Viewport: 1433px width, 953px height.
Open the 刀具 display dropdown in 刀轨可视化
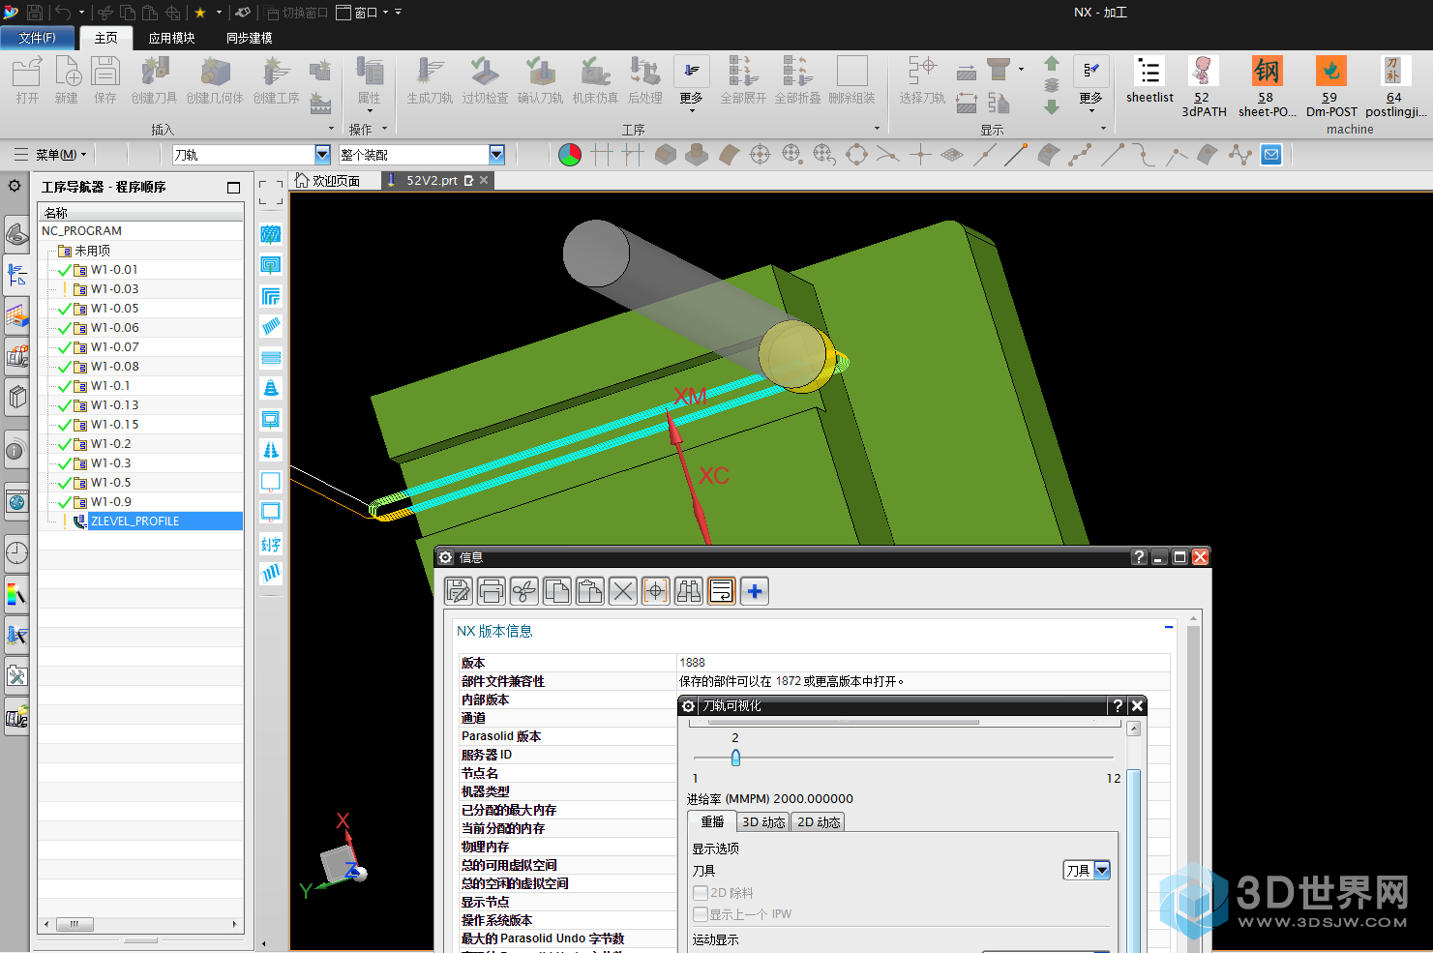[x=1102, y=870]
